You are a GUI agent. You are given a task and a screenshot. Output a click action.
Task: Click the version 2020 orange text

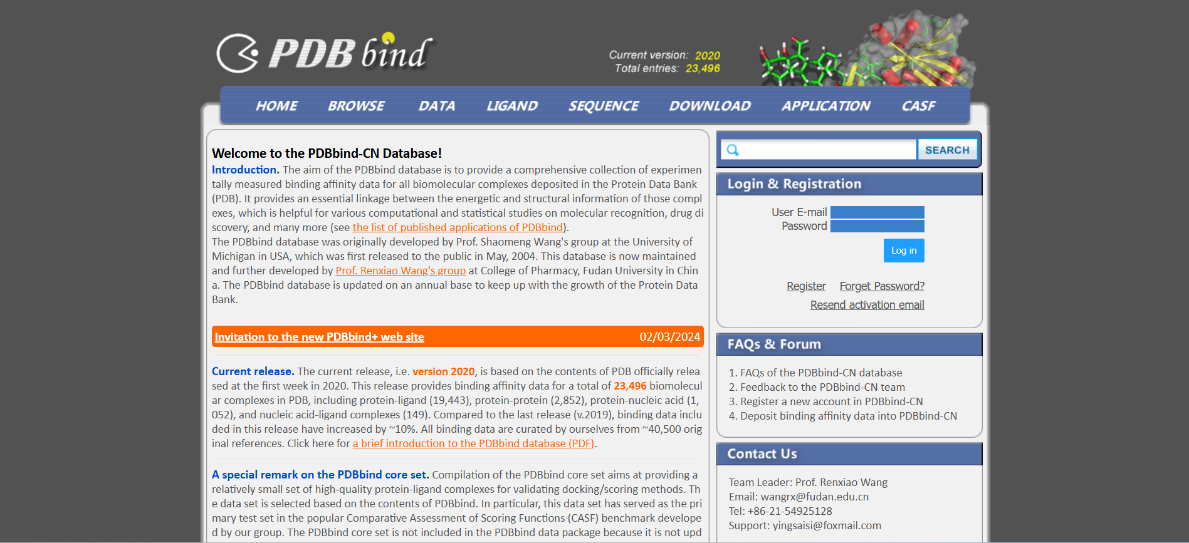tap(444, 371)
